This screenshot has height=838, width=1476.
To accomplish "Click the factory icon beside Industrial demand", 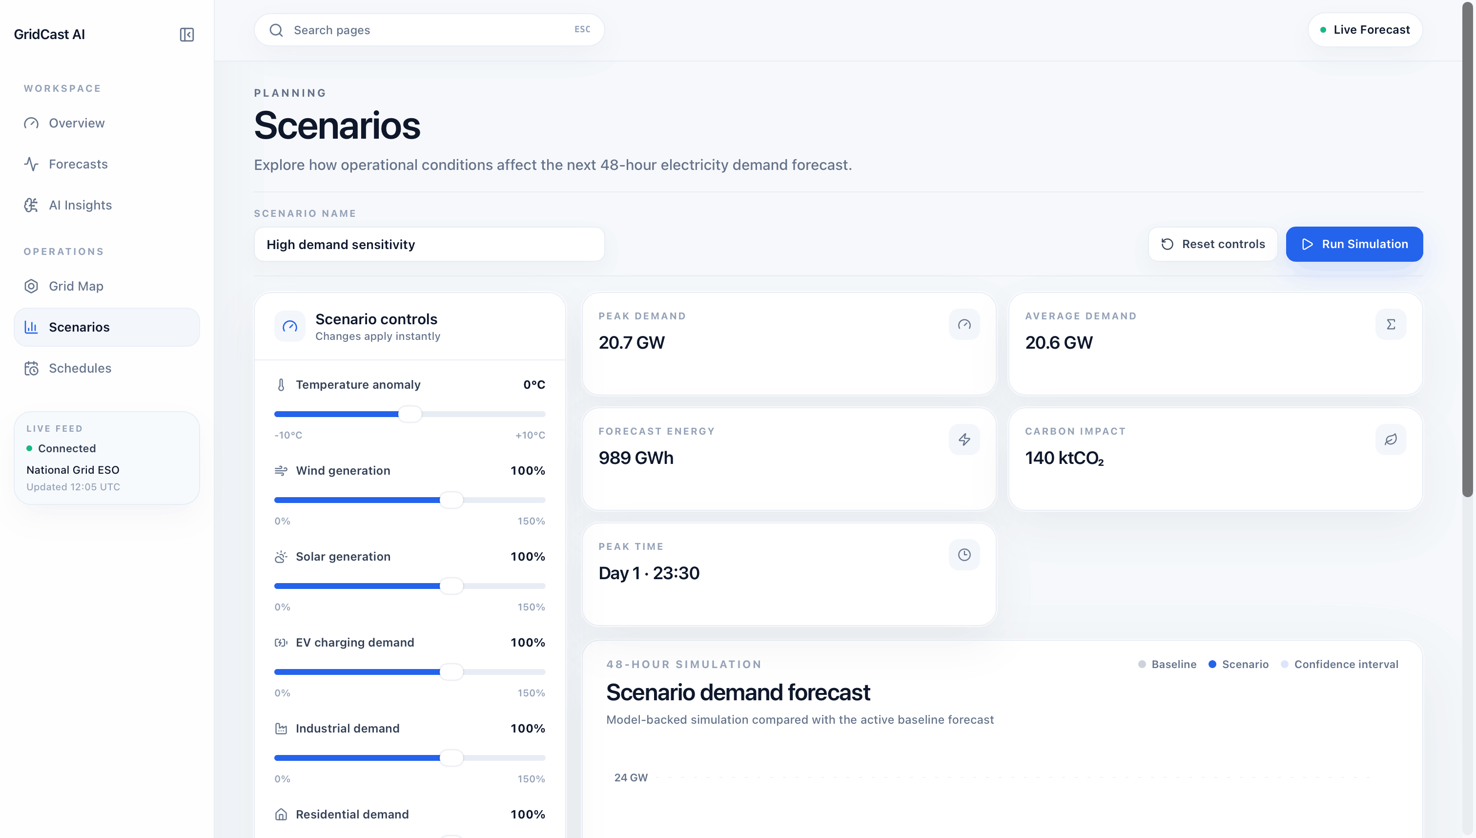I will 281,729.
